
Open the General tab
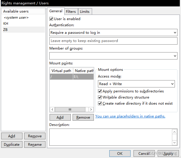click(x=56, y=11)
